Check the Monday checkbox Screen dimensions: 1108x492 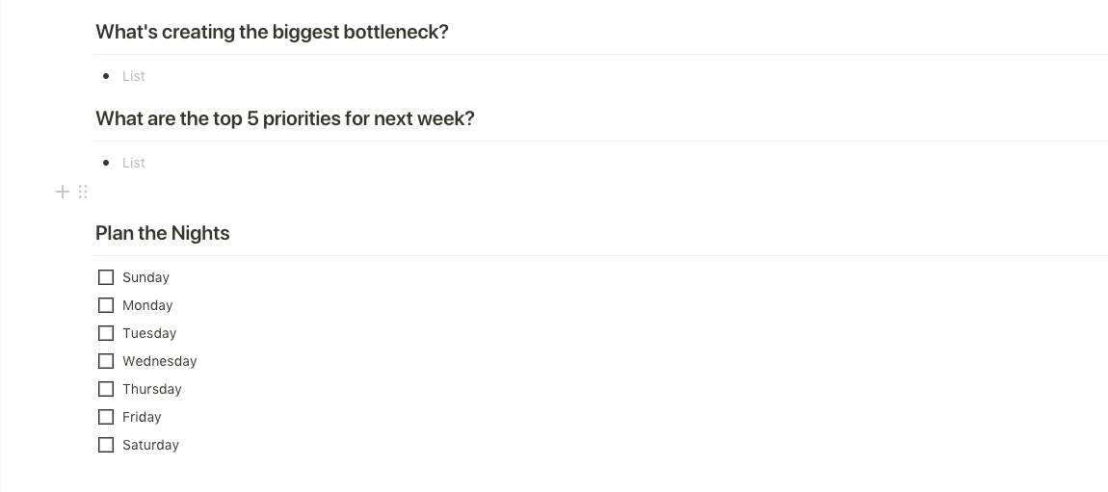coord(106,305)
